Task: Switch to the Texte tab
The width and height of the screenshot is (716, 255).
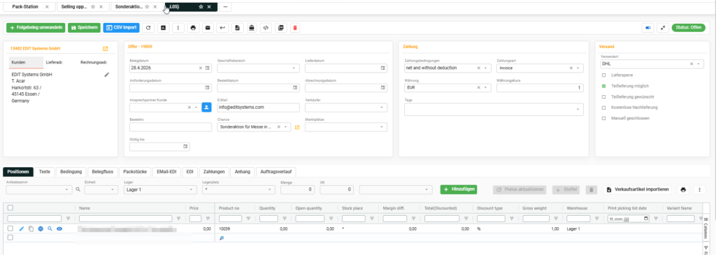Action: click(45, 172)
